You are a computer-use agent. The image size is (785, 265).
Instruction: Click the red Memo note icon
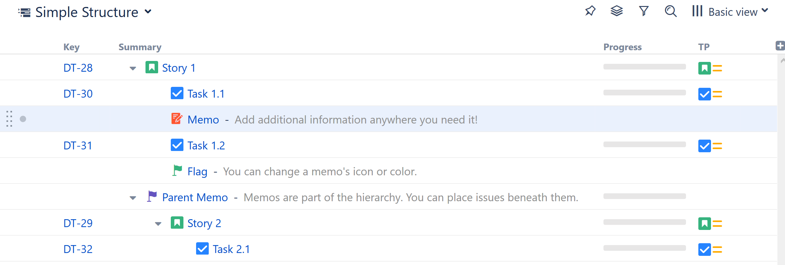pos(177,119)
